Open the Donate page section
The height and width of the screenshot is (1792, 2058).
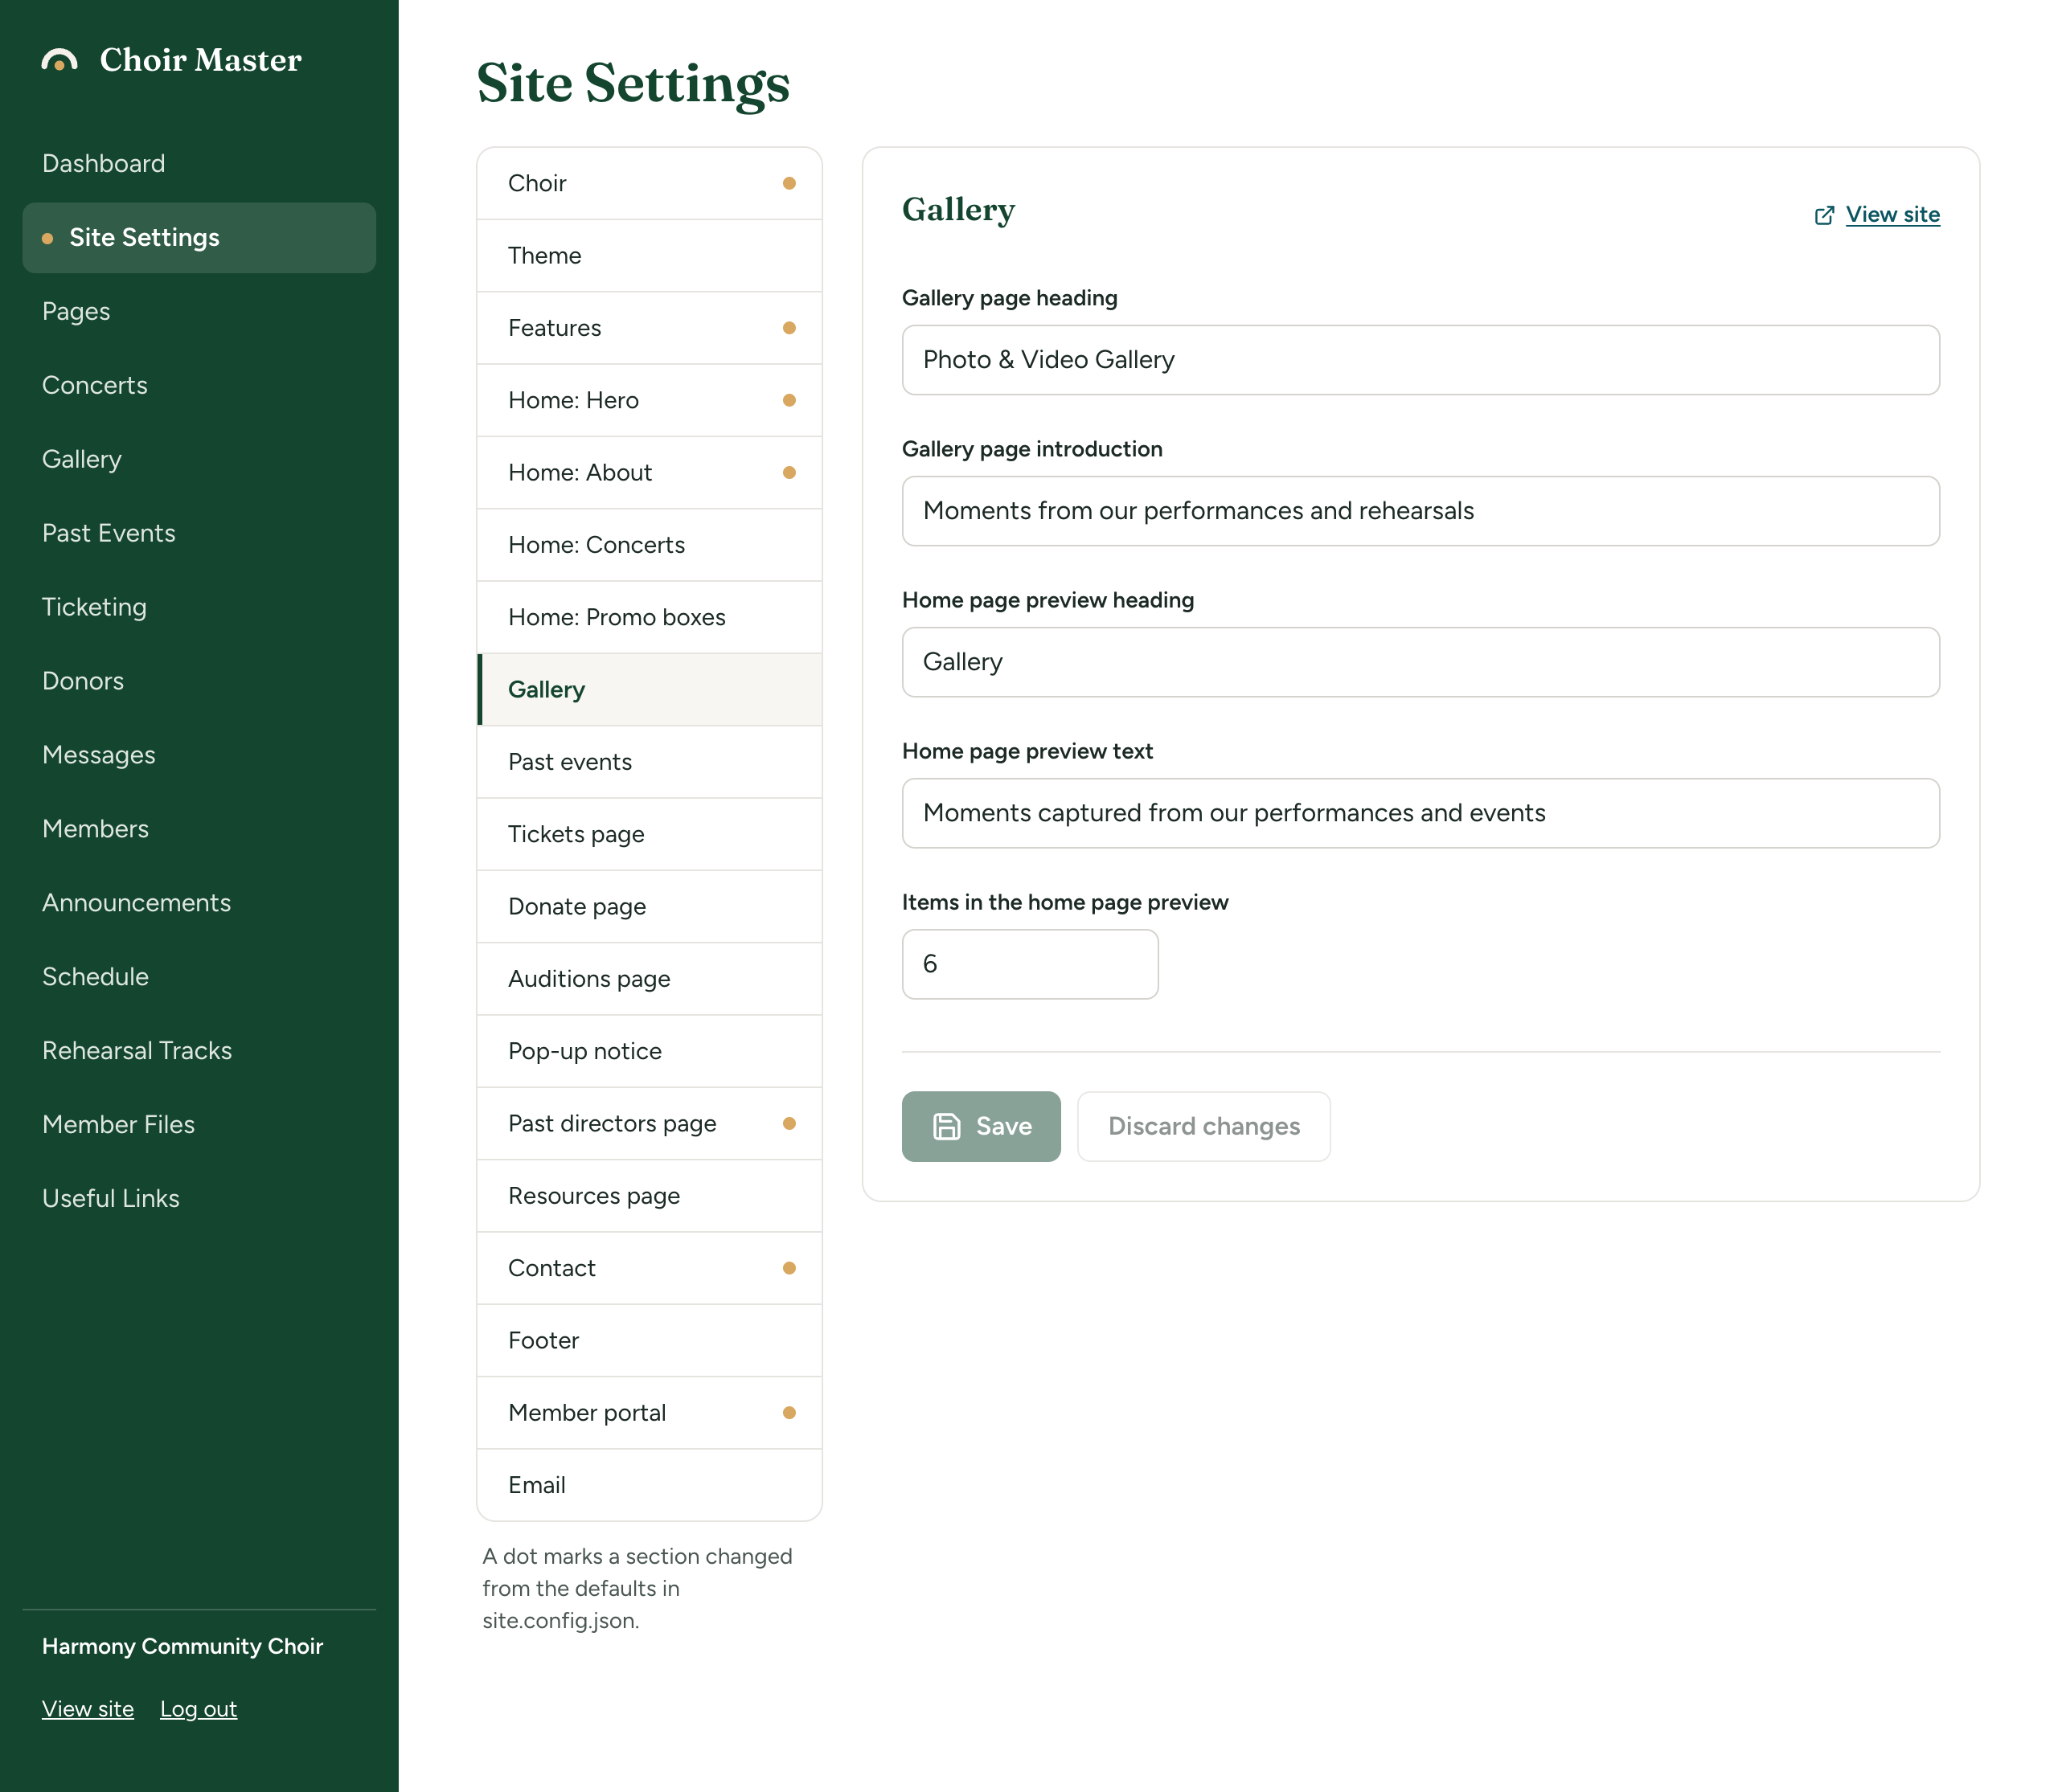click(650, 907)
